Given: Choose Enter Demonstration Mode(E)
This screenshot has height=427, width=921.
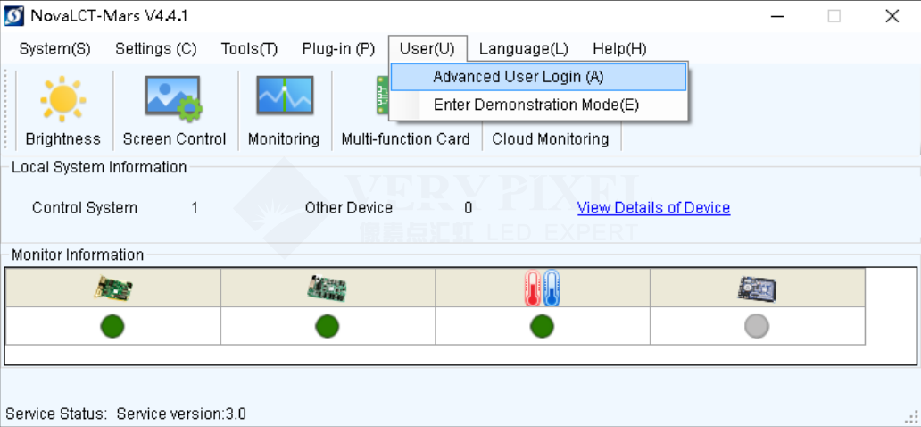Looking at the screenshot, I should [539, 105].
